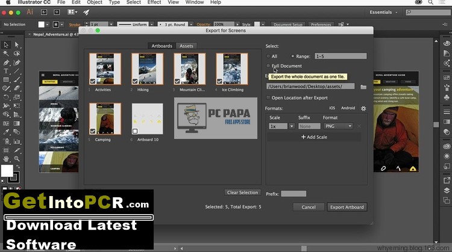This screenshot has width=452, height=252.
Task: Select the Pen tool
Action: [6, 63]
